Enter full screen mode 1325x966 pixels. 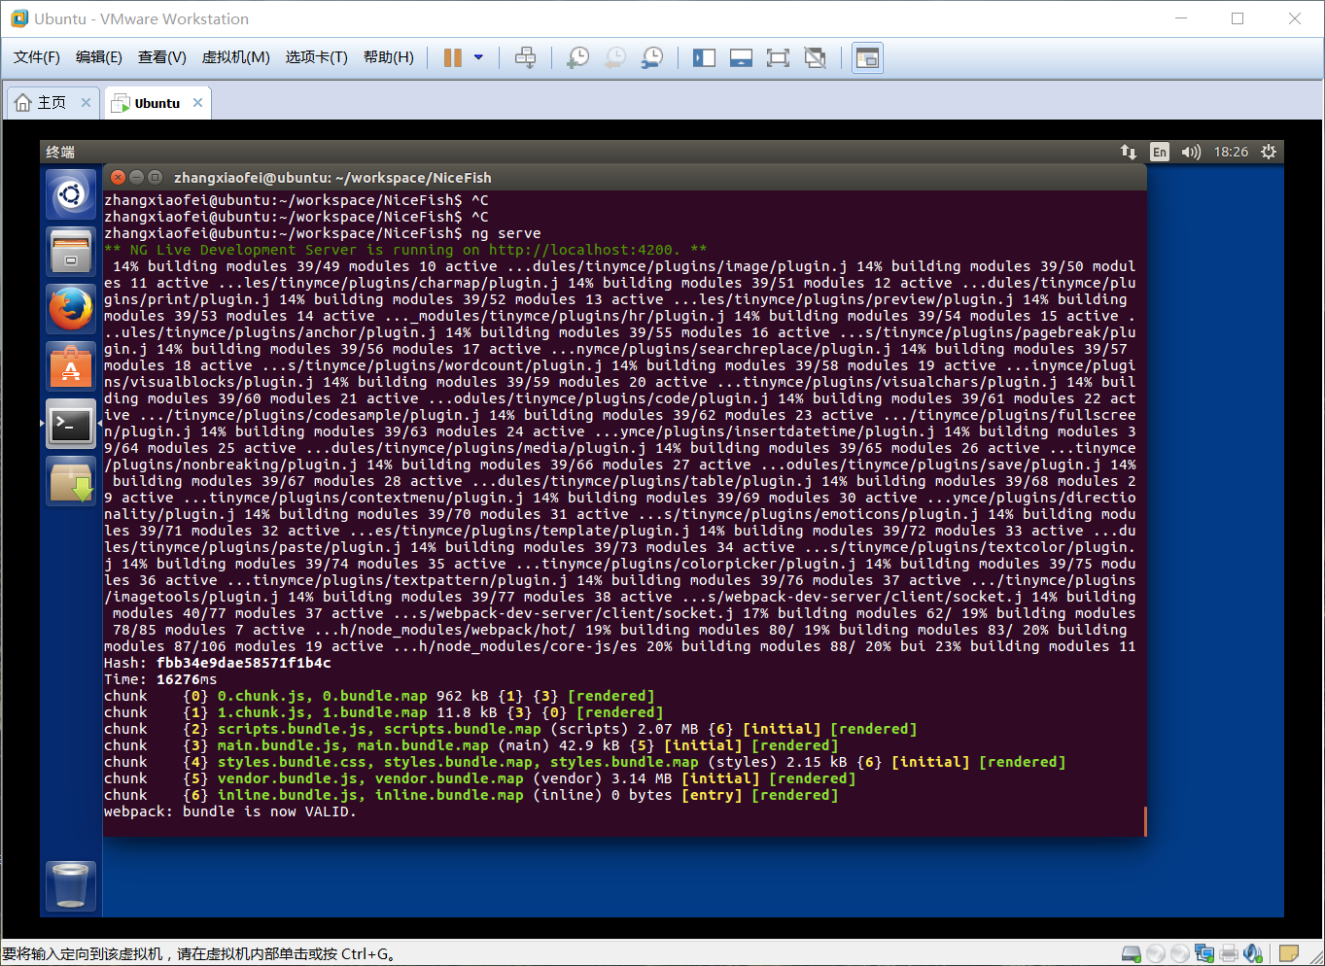point(778,58)
